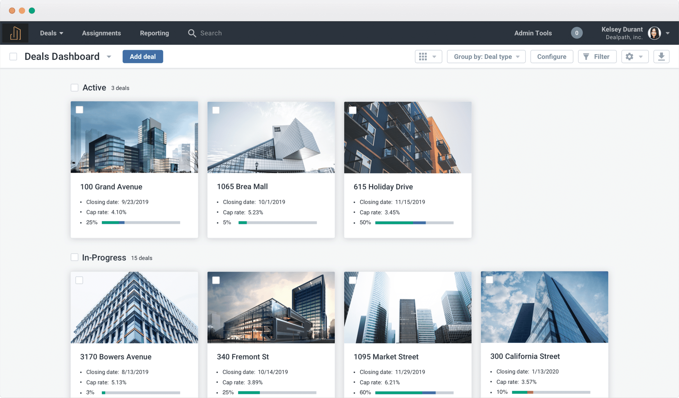Open the 1095 Market Street deal title
The image size is (679, 398).
(386, 357)
